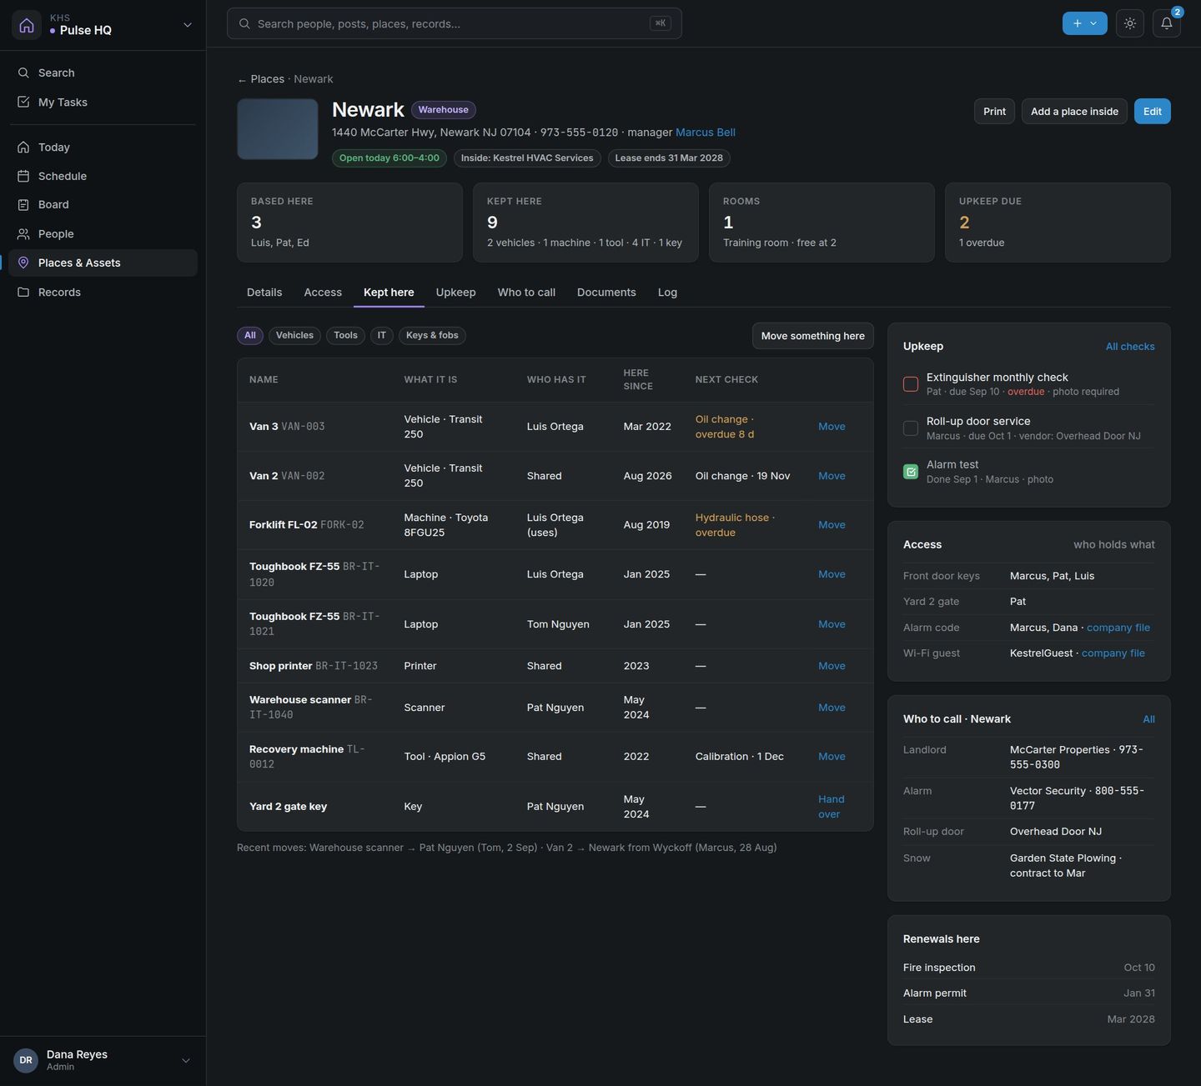Open Schedule calendar icon
This screenshot has width=1201, height=1086.
(x=23, y=176)
